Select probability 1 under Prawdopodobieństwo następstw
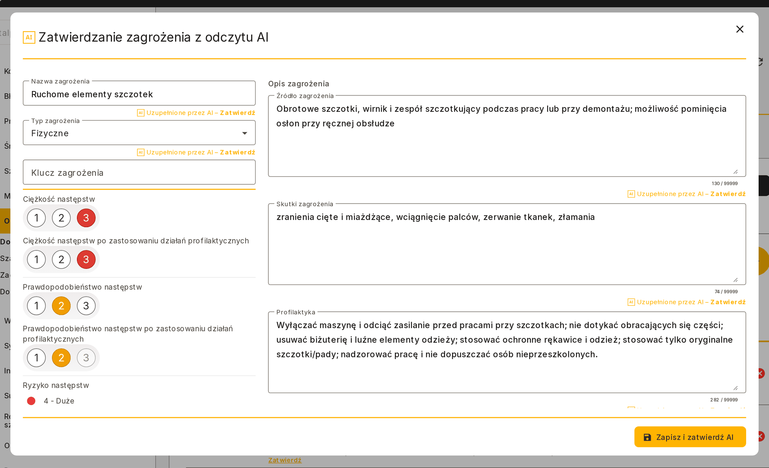 coord(36,306)
